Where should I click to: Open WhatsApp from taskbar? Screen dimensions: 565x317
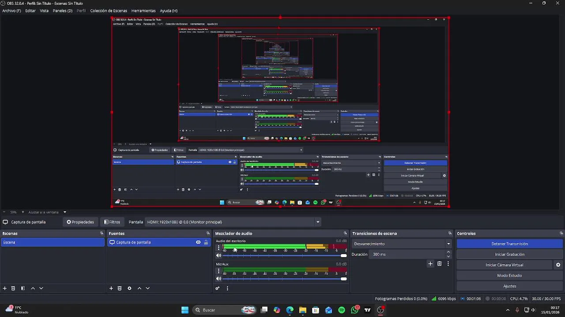(x=355, y=310)
